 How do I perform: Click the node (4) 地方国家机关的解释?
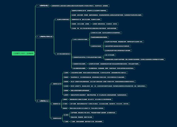(79, 68)
